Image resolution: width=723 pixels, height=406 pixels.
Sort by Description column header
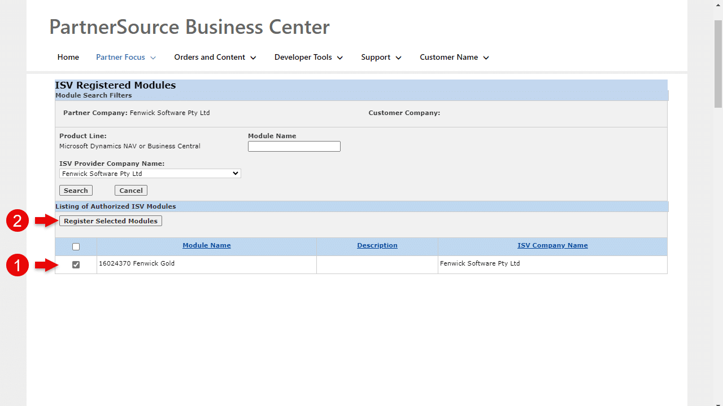377,245
